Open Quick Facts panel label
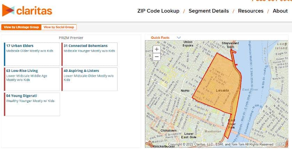292x149 pixels. click(160, 38)
